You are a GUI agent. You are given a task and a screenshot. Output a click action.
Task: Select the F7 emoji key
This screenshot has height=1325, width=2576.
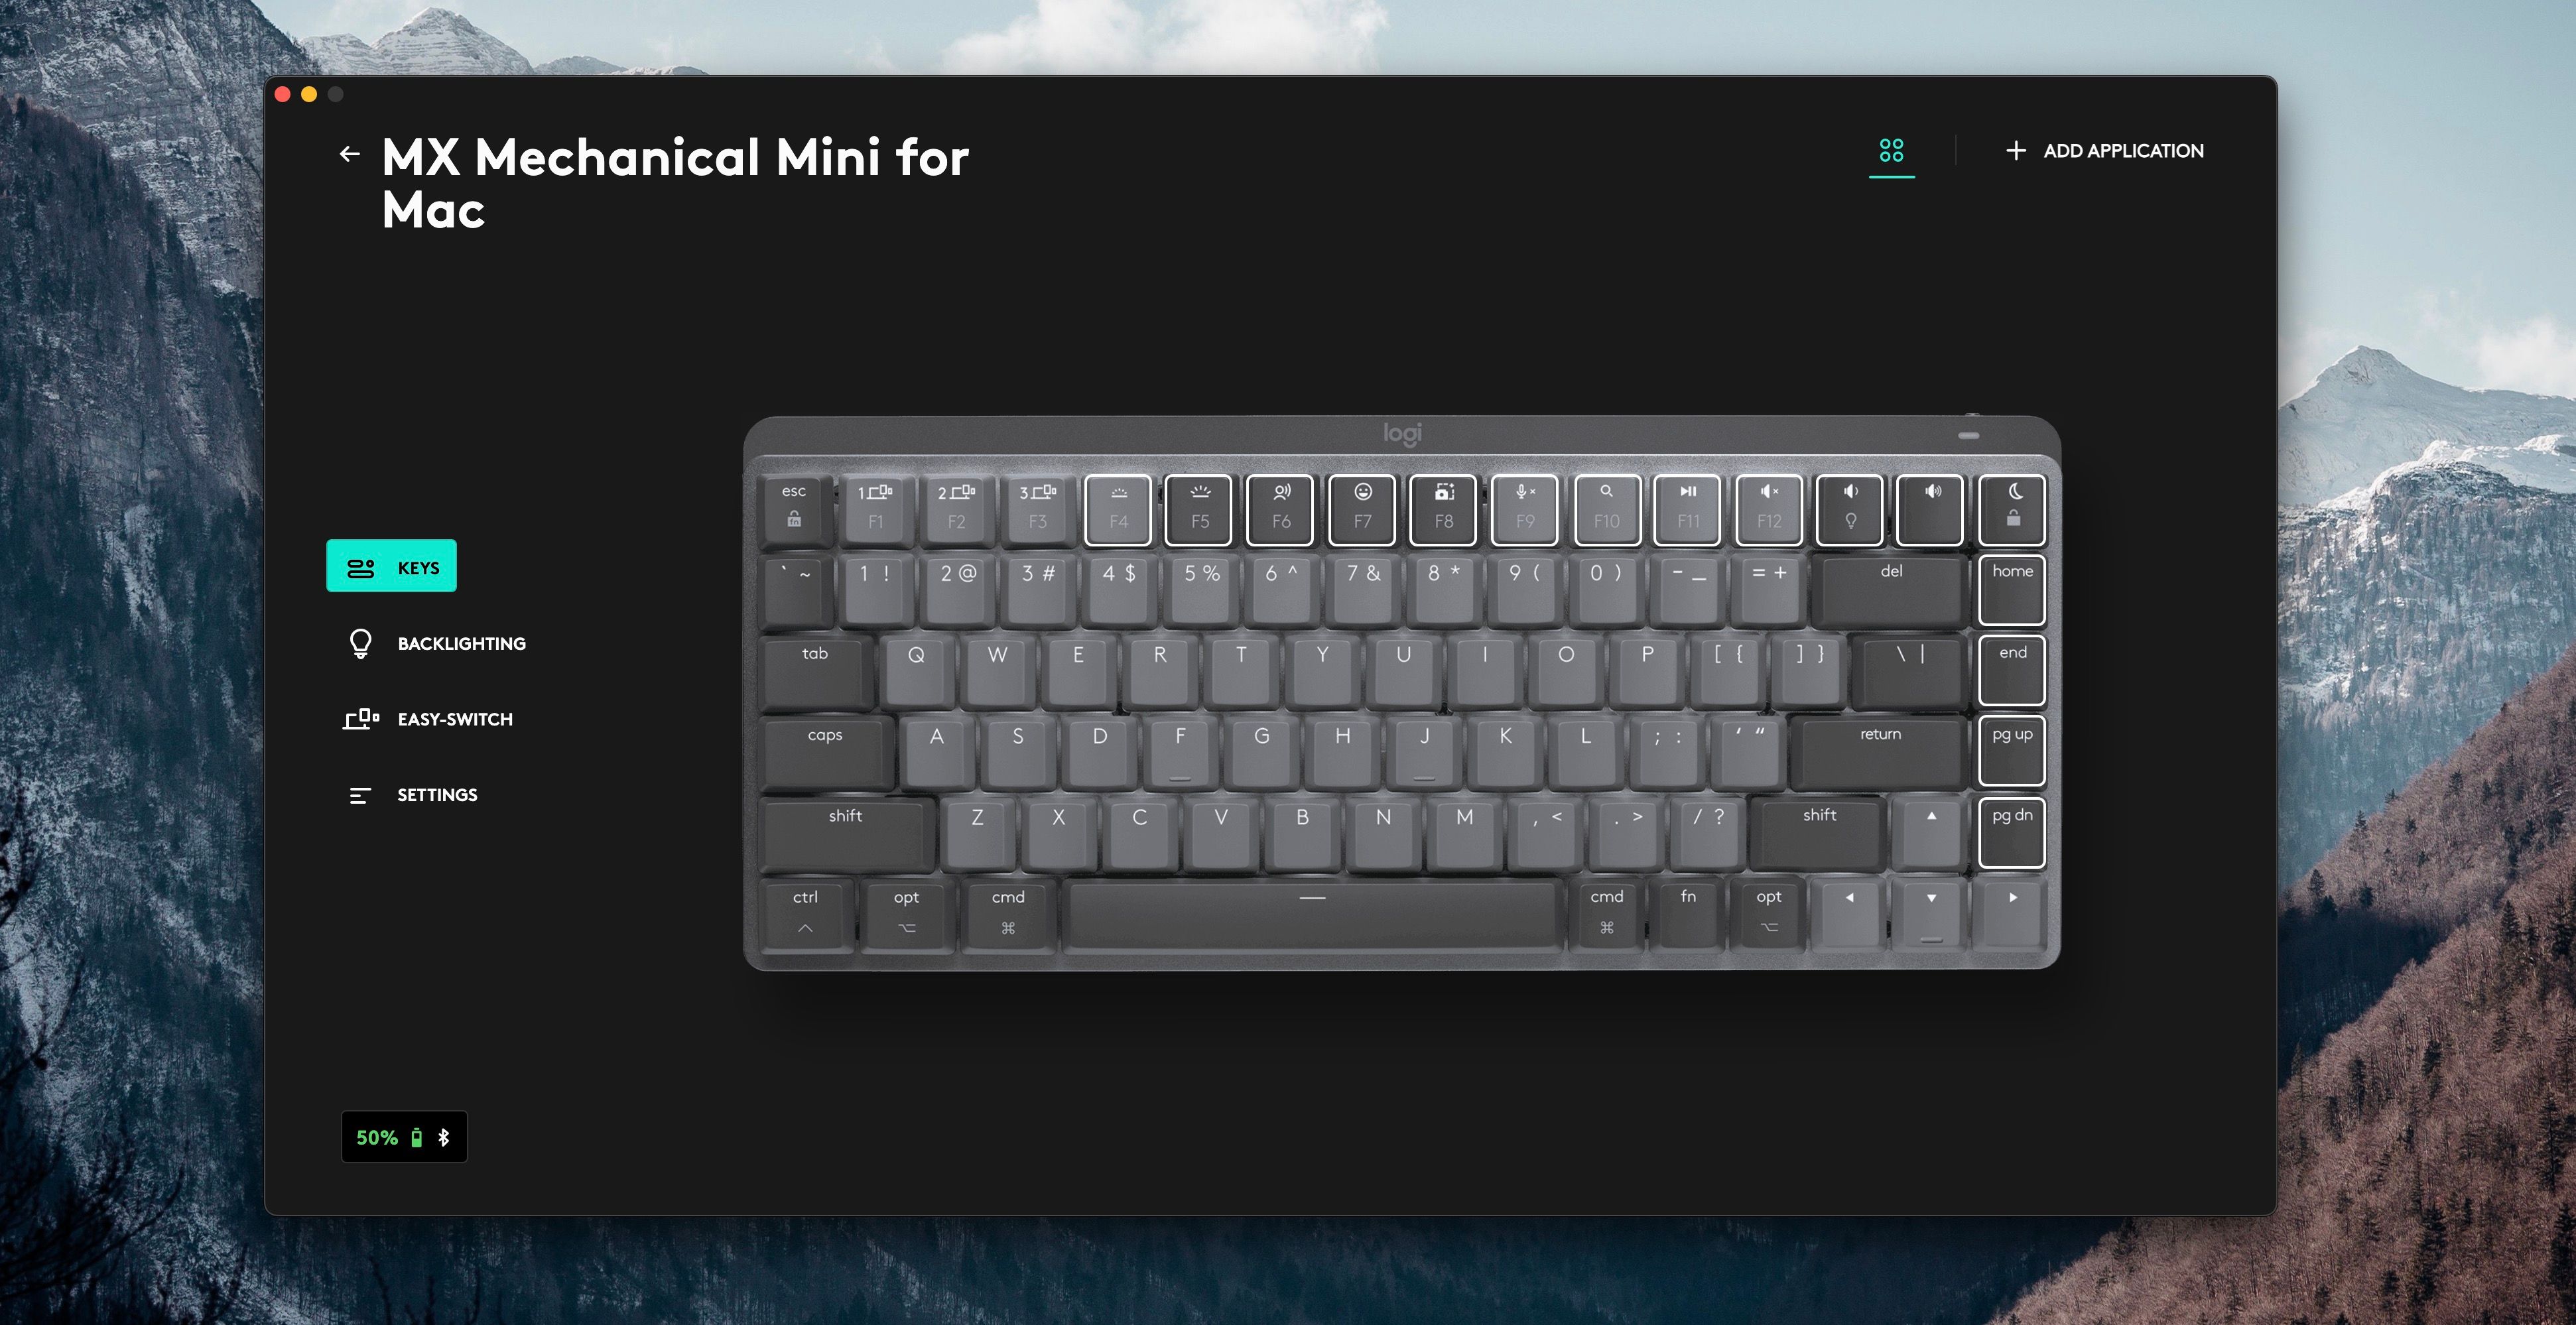point(1362,510)
